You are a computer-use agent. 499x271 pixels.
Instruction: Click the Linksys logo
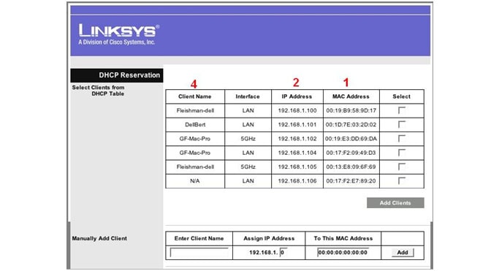tap(118, 34)
